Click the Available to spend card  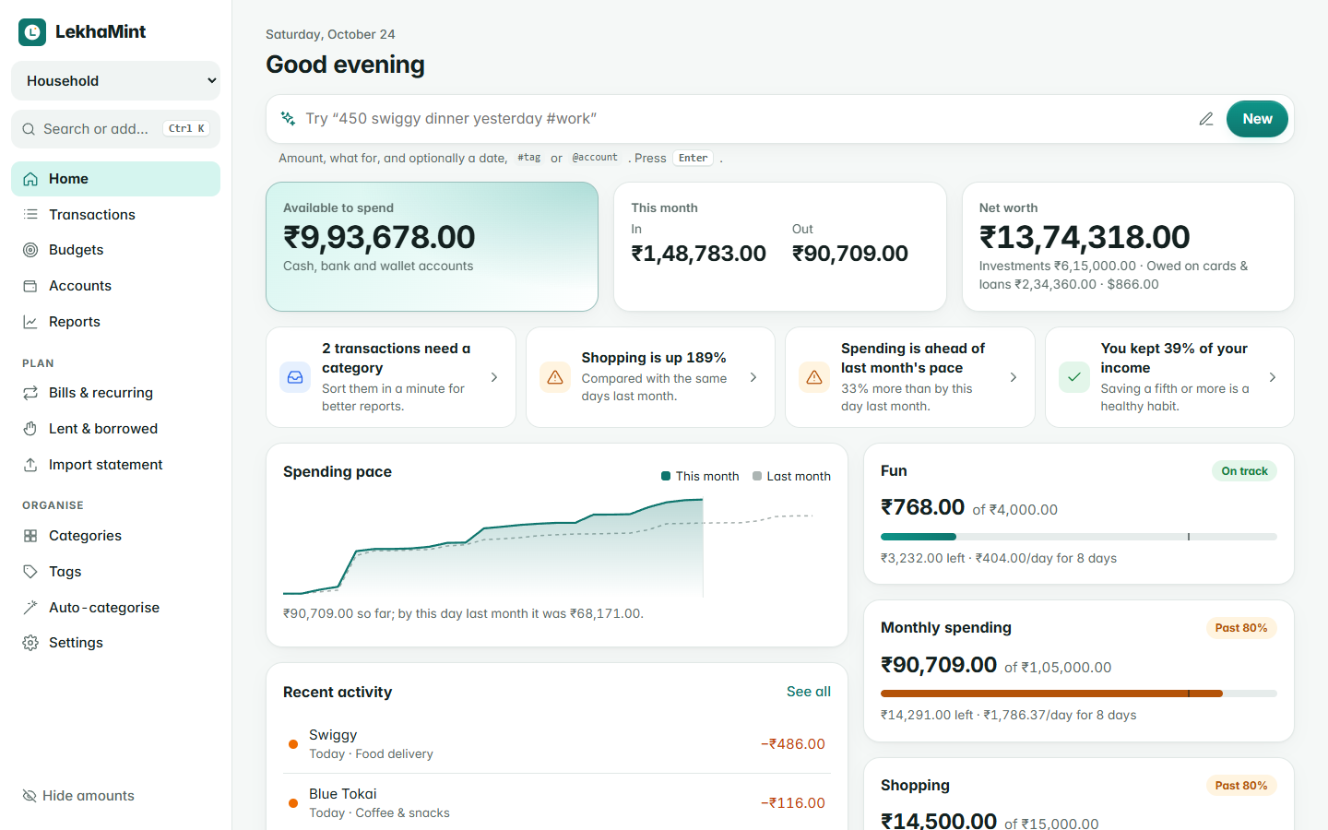coord(432,246)
